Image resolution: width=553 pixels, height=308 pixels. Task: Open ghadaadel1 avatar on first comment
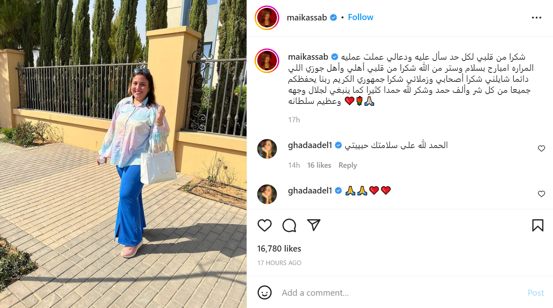[x=267, y=148]
